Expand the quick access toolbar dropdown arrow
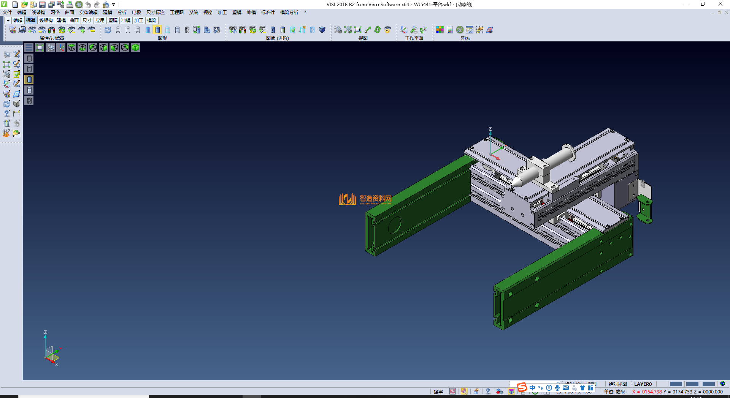 tap(114, 5)
